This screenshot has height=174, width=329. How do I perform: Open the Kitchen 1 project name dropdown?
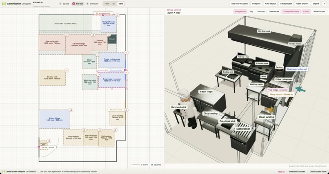38,2
